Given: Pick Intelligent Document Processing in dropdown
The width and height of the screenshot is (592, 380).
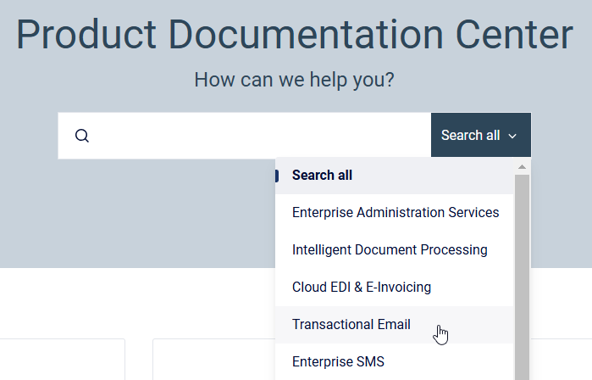Looking at the screenshot, I should (x=395, y=250).
